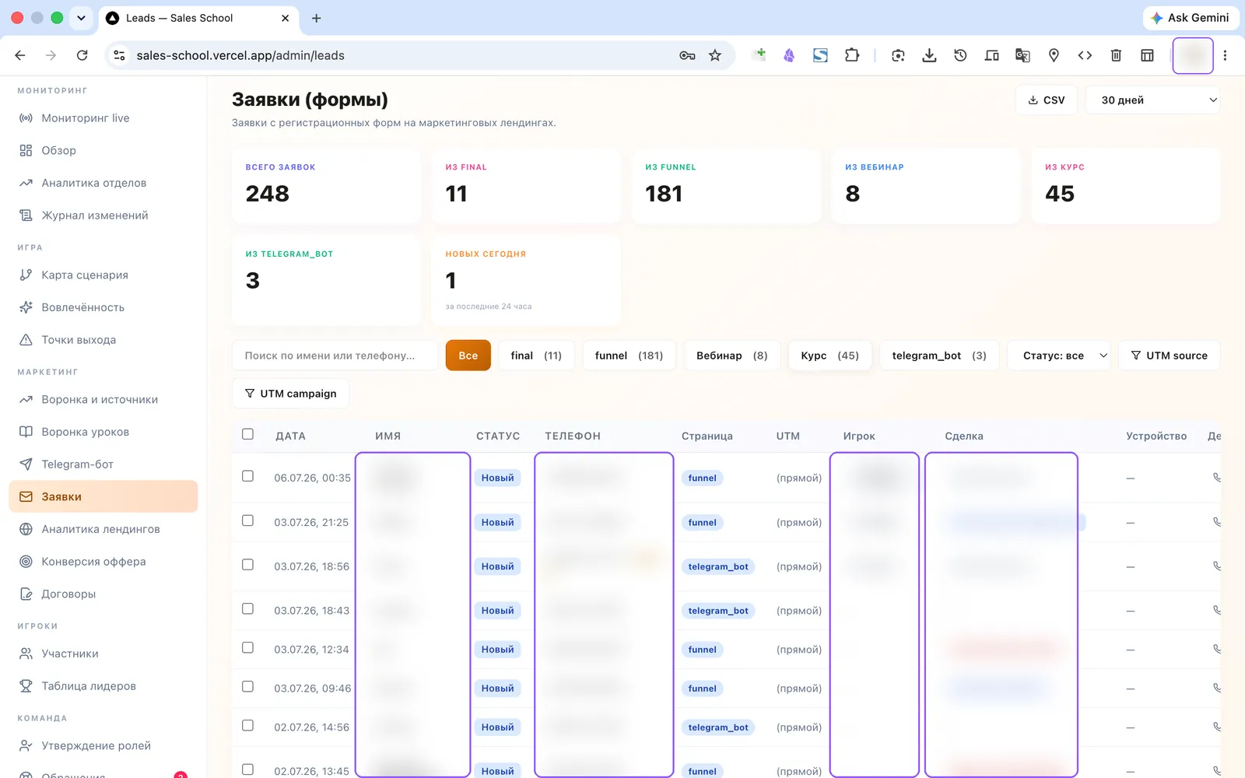Open Мониторинг live in sidebar
The image size is (1245, 778).
pos(85,118)
